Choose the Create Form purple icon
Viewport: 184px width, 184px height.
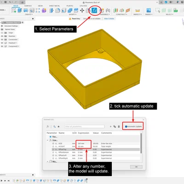(44, 11)
